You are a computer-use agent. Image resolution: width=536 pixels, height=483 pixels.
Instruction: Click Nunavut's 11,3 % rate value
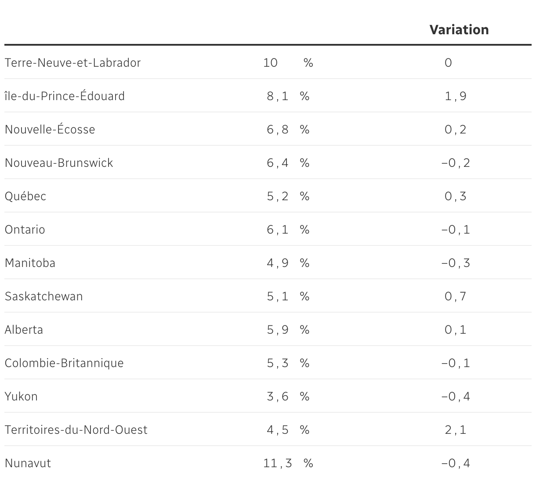click(x=288, y=463)
